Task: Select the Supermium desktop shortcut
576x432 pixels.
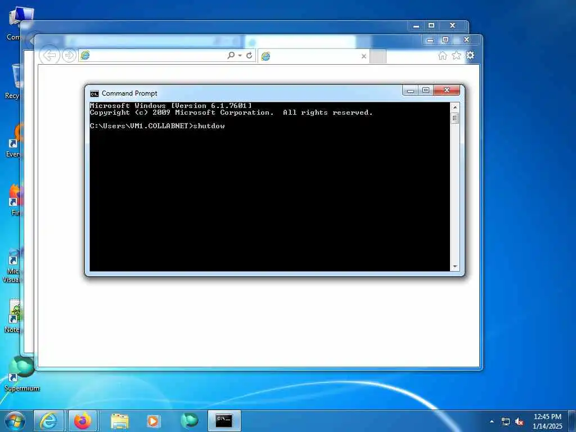Action: [x=22, y=373]
